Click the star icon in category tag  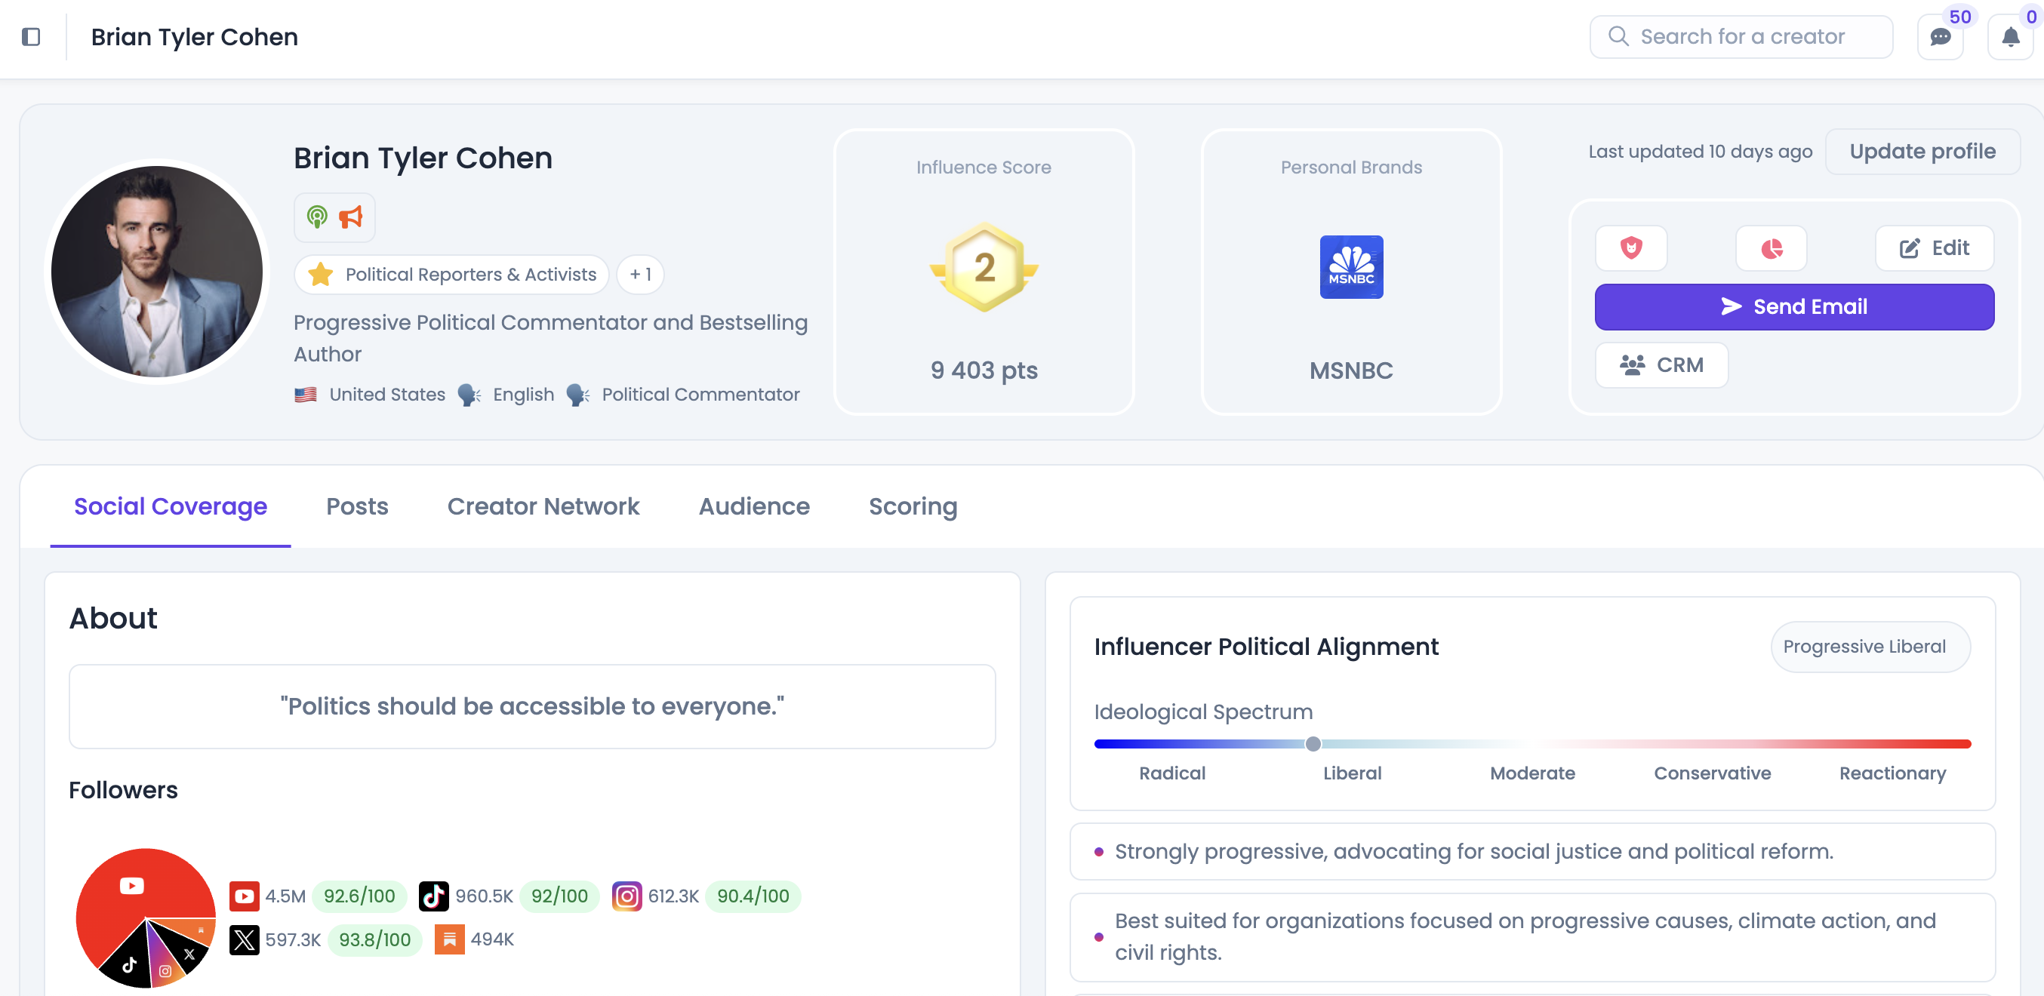tap(321, 275)
